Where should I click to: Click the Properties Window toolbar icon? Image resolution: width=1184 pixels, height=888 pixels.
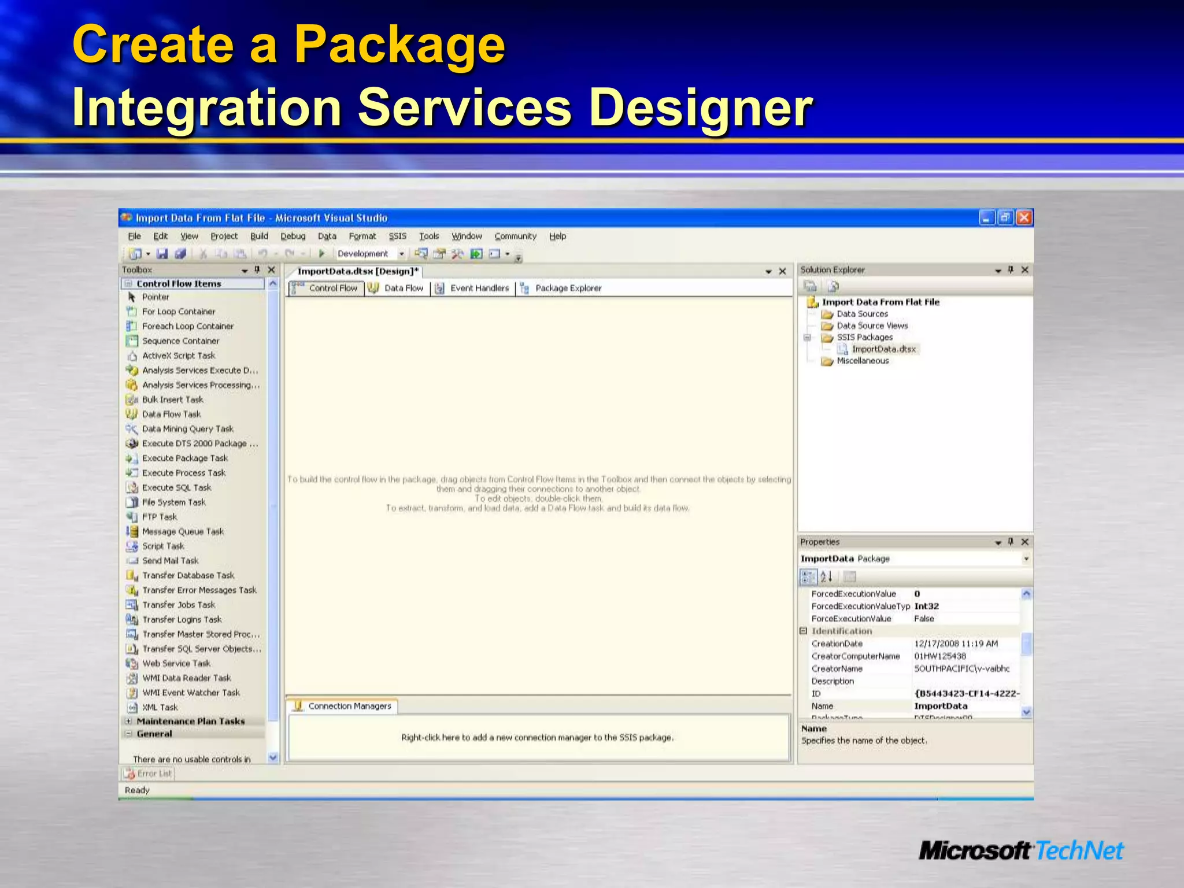(439, 254)
